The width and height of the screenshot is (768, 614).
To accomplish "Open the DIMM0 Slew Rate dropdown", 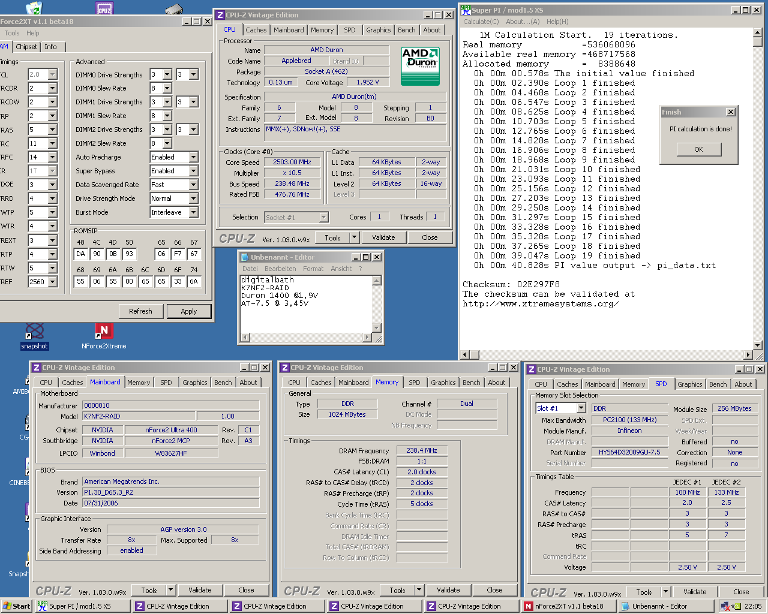I will tap(167, 88).
